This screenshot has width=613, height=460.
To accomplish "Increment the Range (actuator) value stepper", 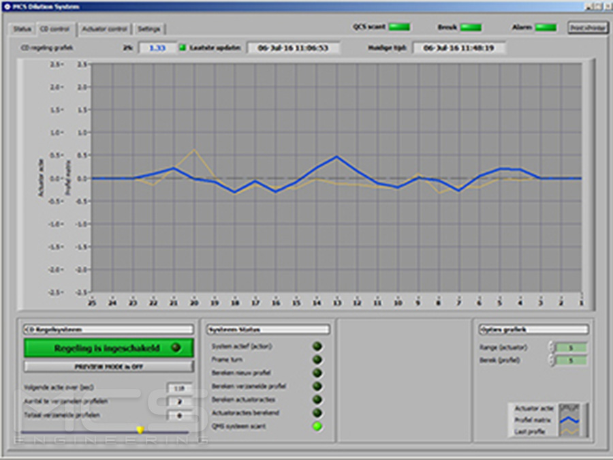I will [x=552, y=345].
